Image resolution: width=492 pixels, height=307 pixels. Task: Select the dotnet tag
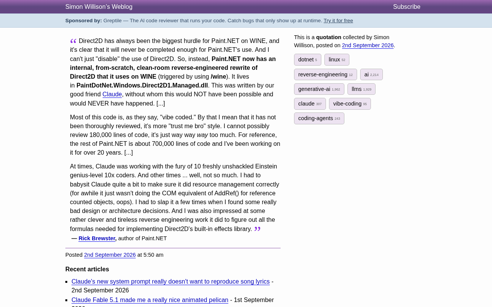tap(307, 59)
